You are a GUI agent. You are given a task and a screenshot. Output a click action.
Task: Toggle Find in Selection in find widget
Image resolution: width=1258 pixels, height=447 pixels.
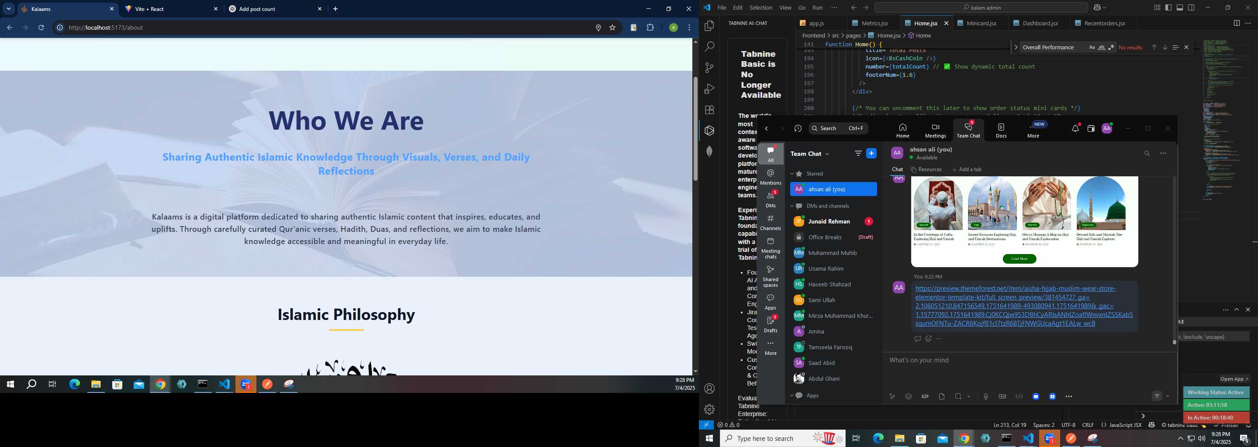1175,47
